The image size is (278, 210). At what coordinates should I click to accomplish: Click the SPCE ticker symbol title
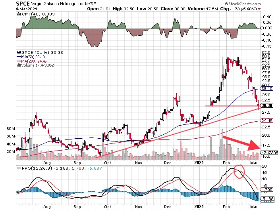pos(23,4)
